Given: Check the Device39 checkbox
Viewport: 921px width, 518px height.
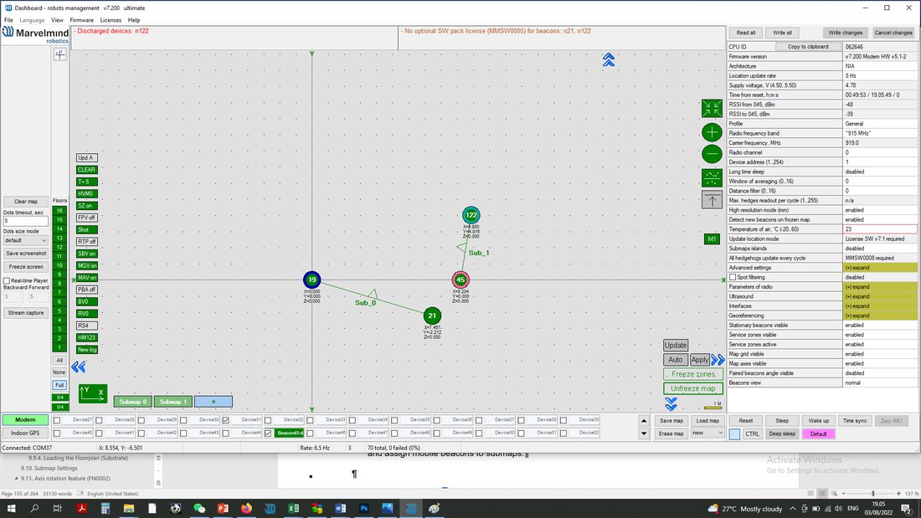Looking at the screenshot, I should pyautogui.click(x=563, y=420).
